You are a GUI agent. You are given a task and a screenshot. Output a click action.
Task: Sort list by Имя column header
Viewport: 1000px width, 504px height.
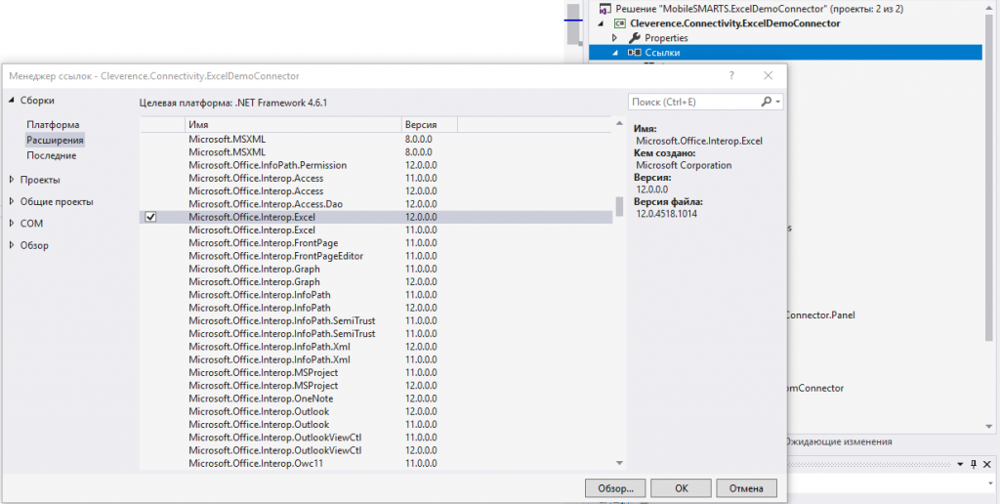click(293, 125)
